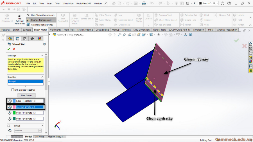The height and width of the screenshot is (142, 253).
Task: Enable Link Groups Together checkbox
Action: click(13, 90)
